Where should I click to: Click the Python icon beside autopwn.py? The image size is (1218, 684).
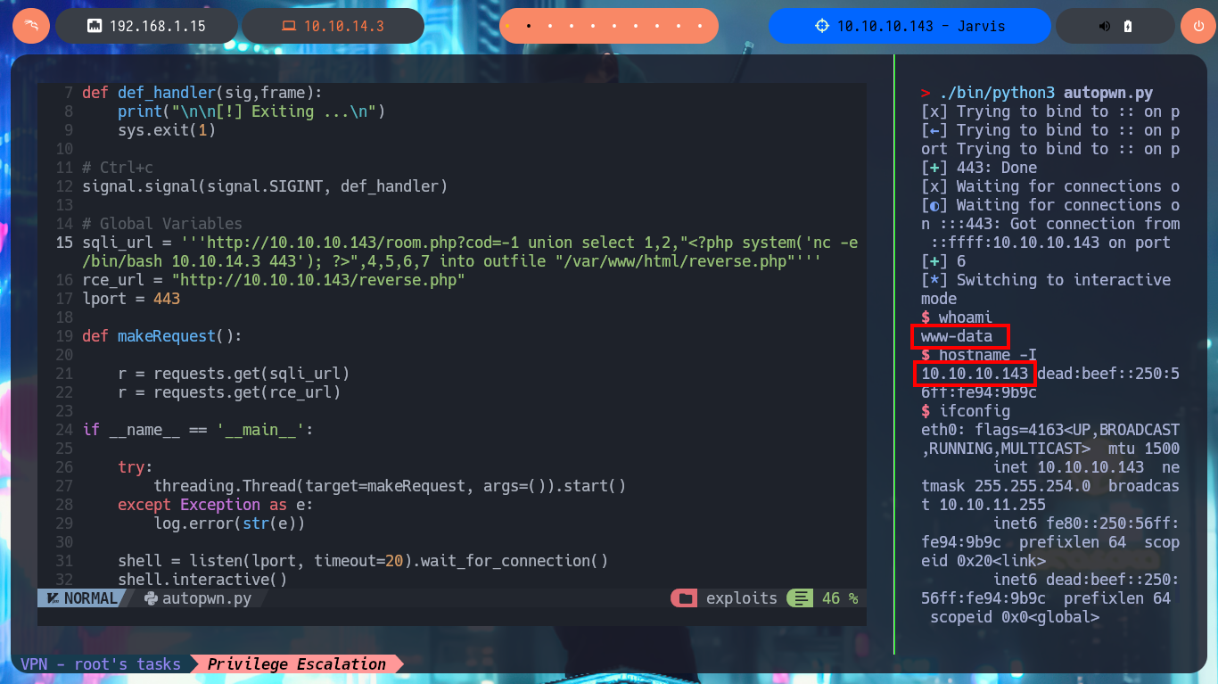(x=150, y=598)
